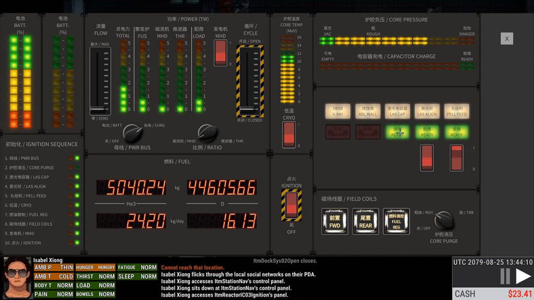Toggle the MHD generator switch

(x=221, y=52)
